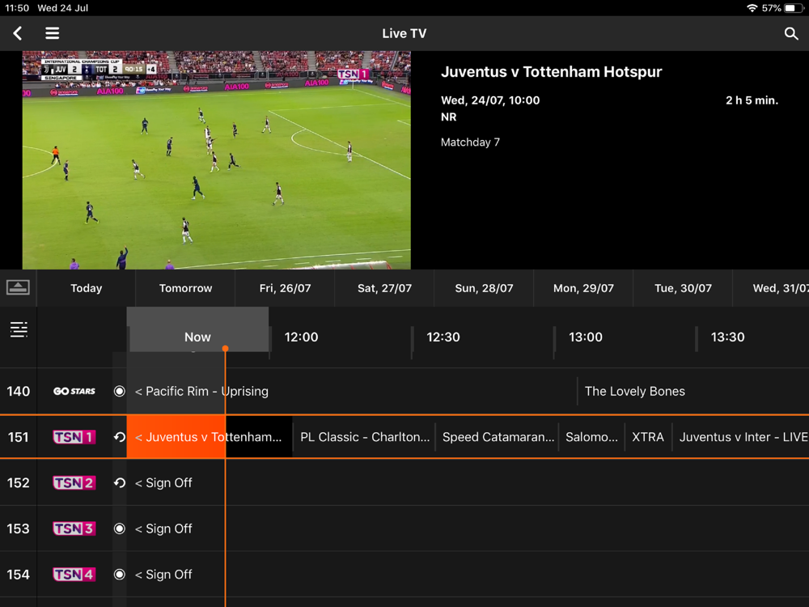Click record indicator on channel 154

(119, 575)
